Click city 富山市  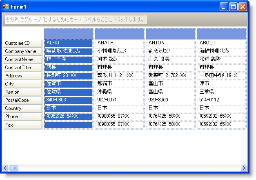(x=171, y=84)
